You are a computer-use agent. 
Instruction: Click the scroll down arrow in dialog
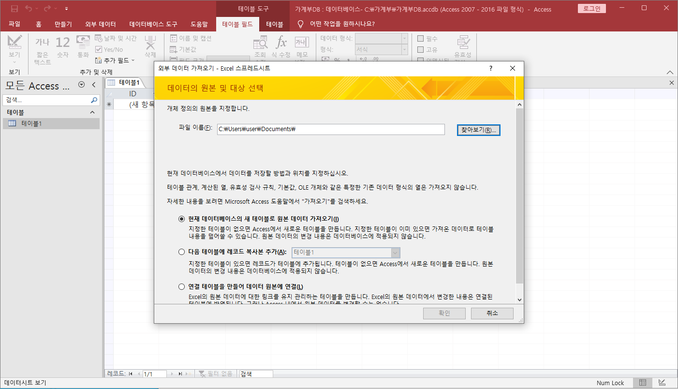point(520,300)
